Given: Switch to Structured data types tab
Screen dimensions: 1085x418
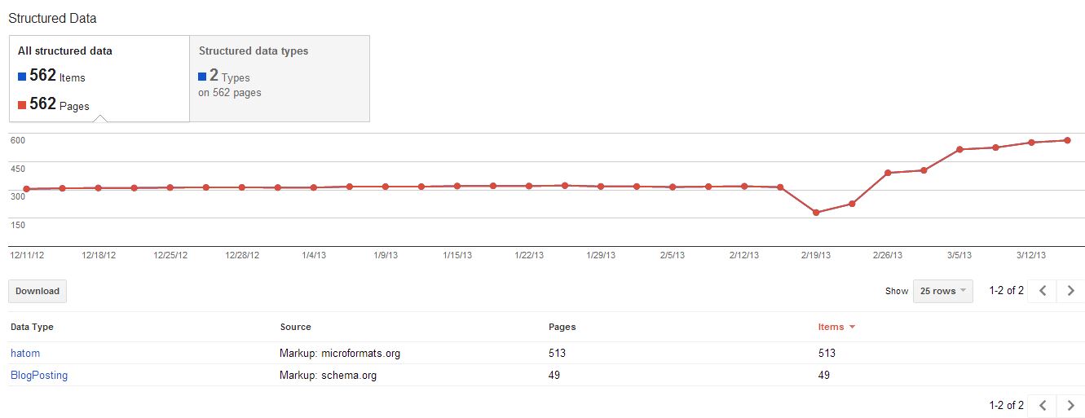Looking at the screenshot, I should (280, 79).
